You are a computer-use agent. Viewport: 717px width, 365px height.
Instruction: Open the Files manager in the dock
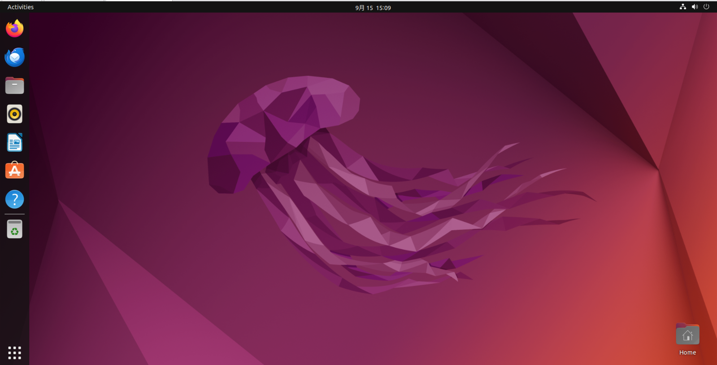(14, 85)
